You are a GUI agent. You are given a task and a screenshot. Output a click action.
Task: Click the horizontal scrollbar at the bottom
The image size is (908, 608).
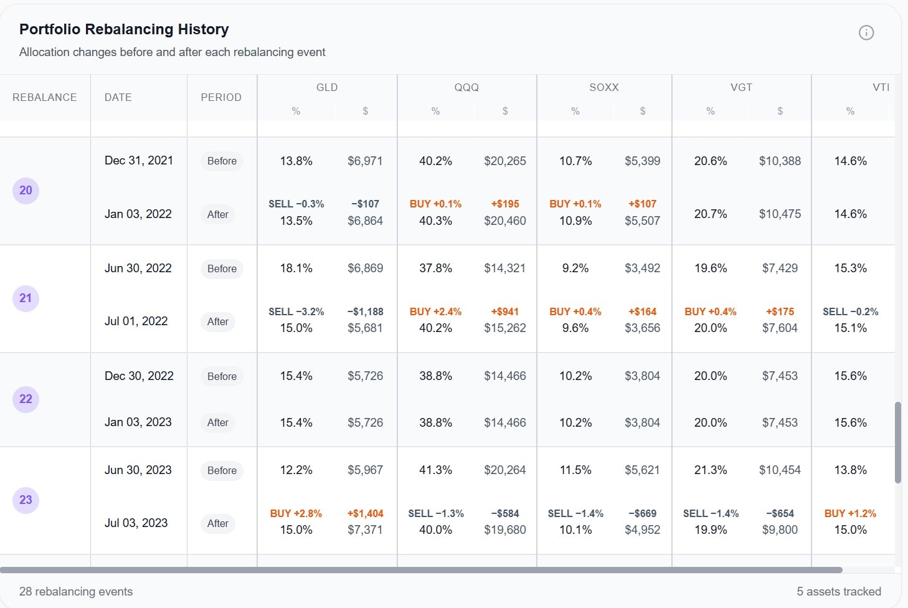pyautogui.click(x=423, y=569)
